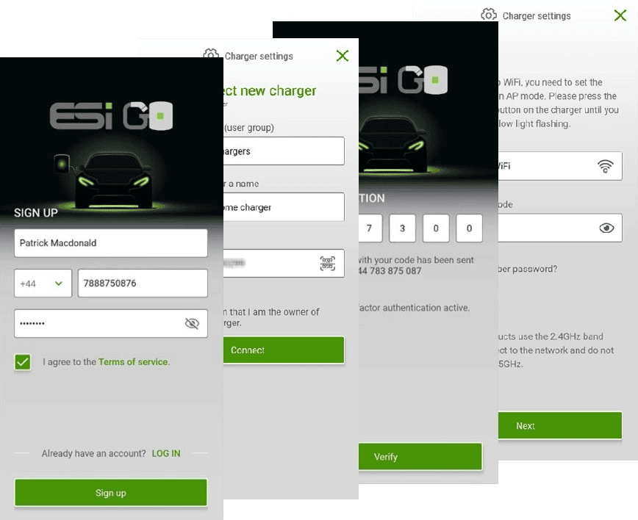Open the WiFi network selection field

(560, 166)
